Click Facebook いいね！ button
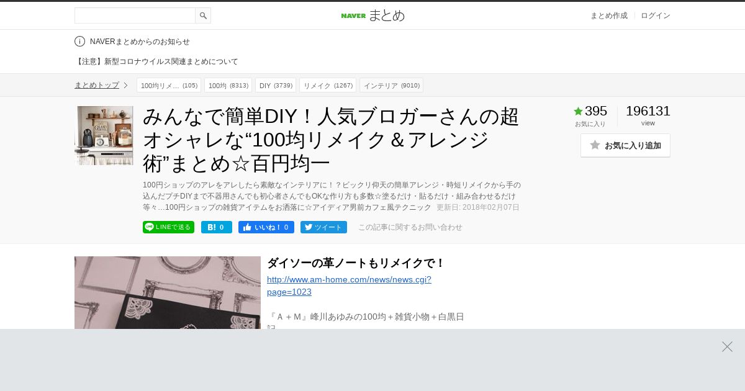 266,227
